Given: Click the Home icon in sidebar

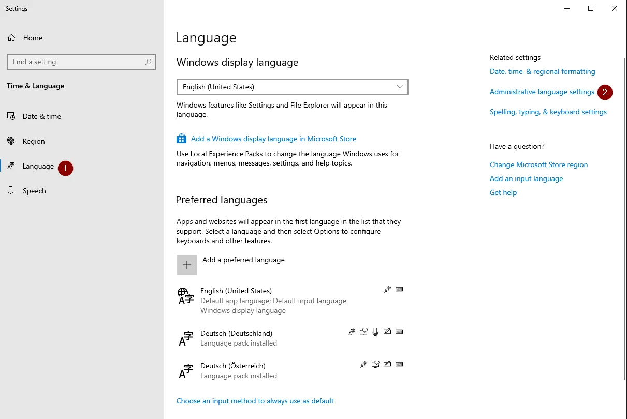Looking at the screenshot, I should pyautogui.click(x=11, y=38).
